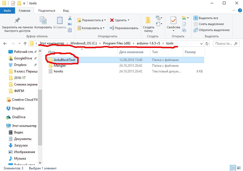243x171 pixels.
Task: Click the Переименовать button
Action: click(x=124, y=28)
